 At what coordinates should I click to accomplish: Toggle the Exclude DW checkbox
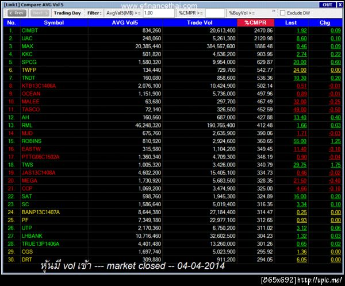[x=282, y=13]
